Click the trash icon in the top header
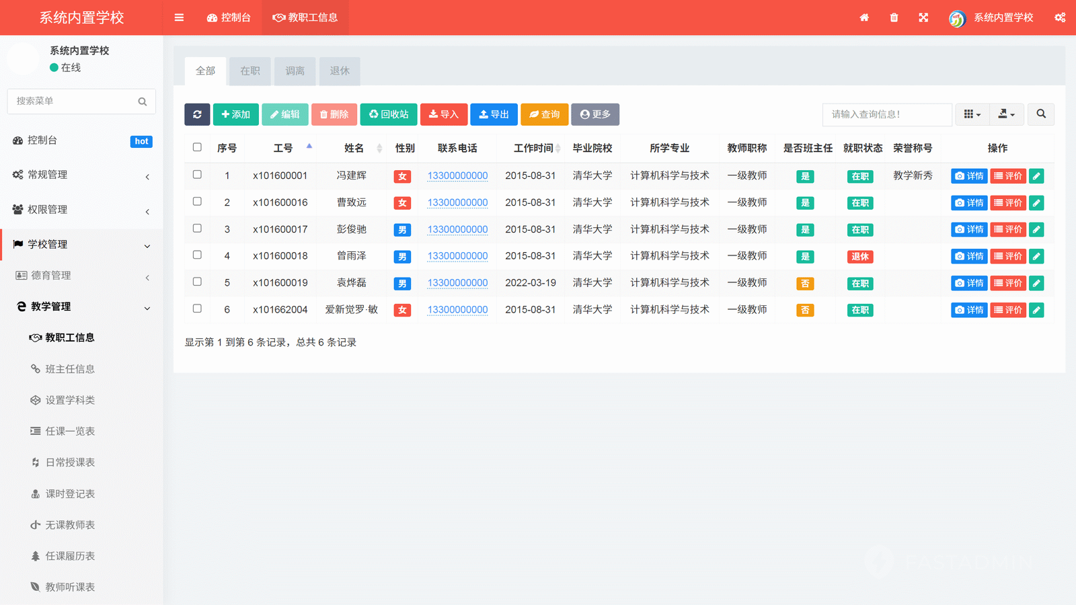The height and width of the screenshot is (605, 1076). click(894, 17)
